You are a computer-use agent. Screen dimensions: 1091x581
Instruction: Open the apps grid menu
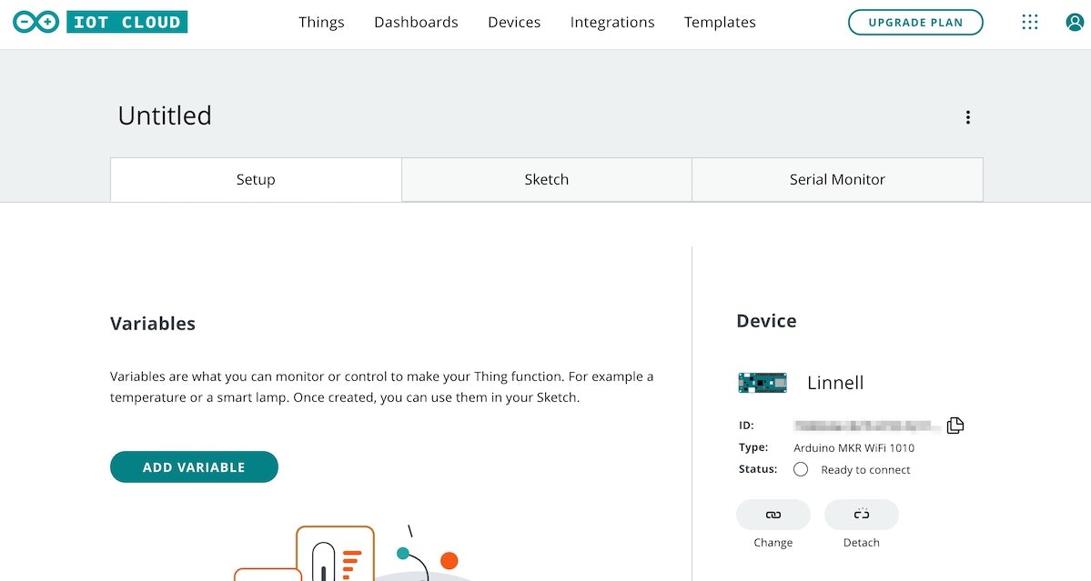(x=1030, y=22)
